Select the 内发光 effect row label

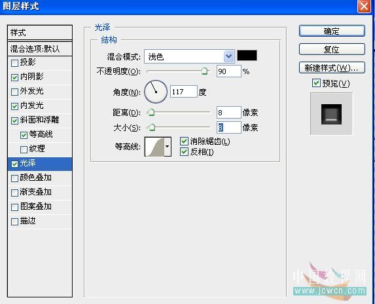tap(32, 105)
